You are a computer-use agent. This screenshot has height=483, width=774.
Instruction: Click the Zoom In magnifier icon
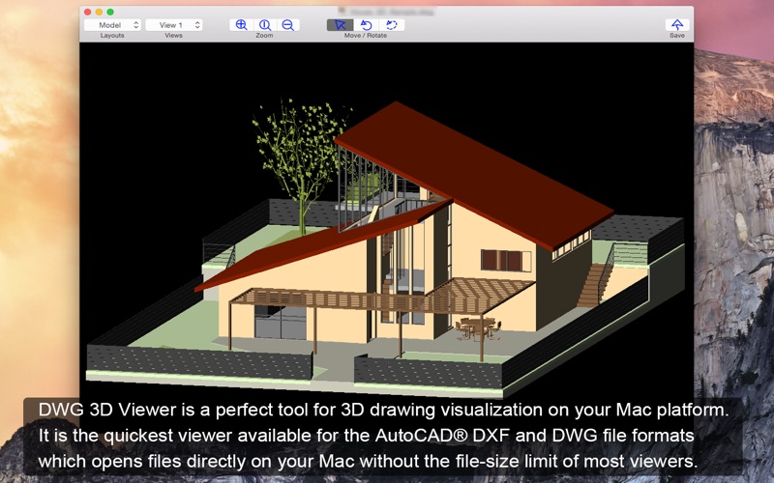pyautogui.click(x=241, y=25)
